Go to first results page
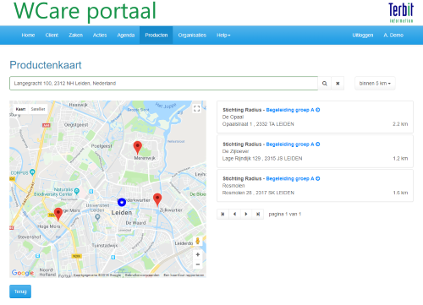 pos(222,214)
